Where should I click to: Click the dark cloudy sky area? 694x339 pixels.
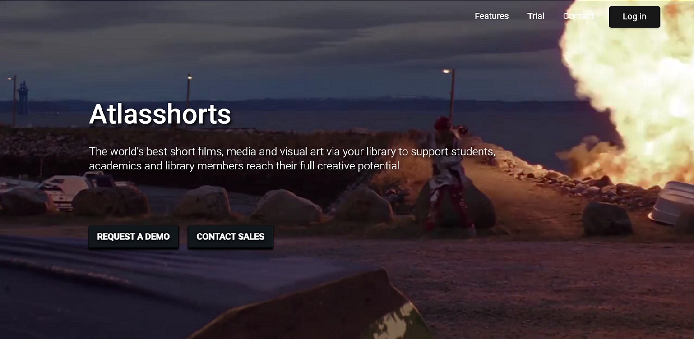tap(271, 41)
